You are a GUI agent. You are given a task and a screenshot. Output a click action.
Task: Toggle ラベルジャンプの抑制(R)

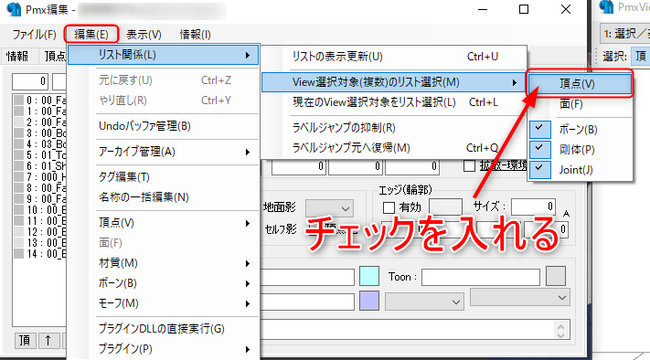click(394, 128)
